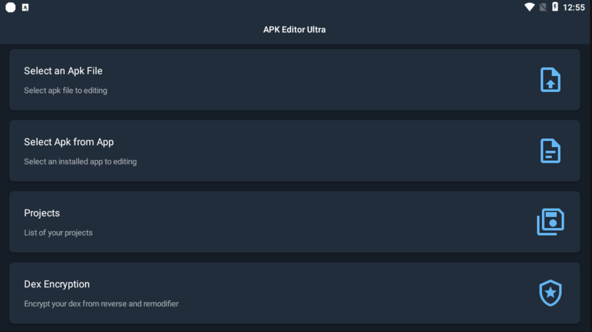Tap the battery charging icon
The width and height of the screenshot is (592, 332).
pos(555,7)
